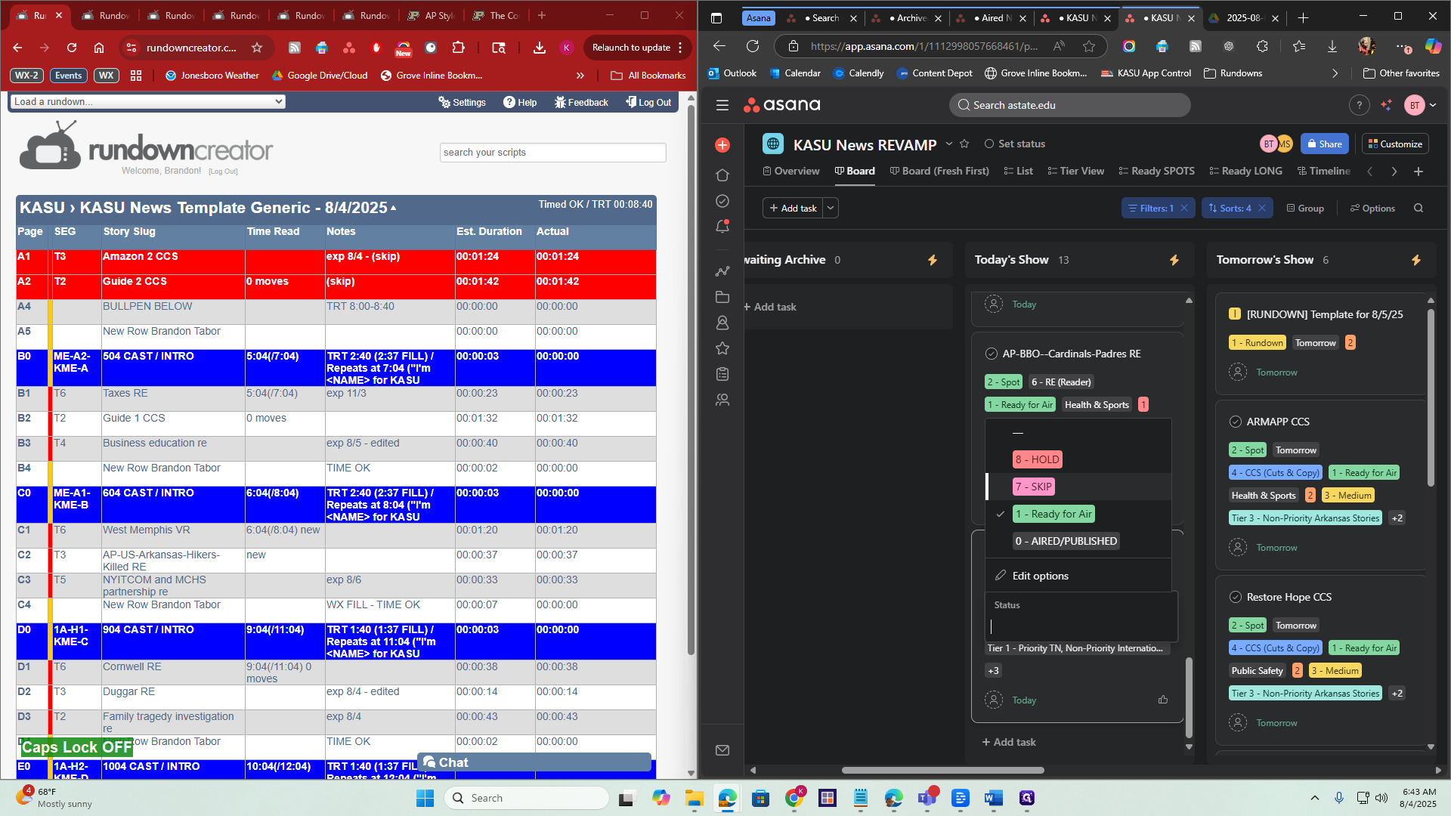Viewport: 1451px width, 816px height.
Task: Click the Log Out link in Rundown Creator
Action: [648, 102]
